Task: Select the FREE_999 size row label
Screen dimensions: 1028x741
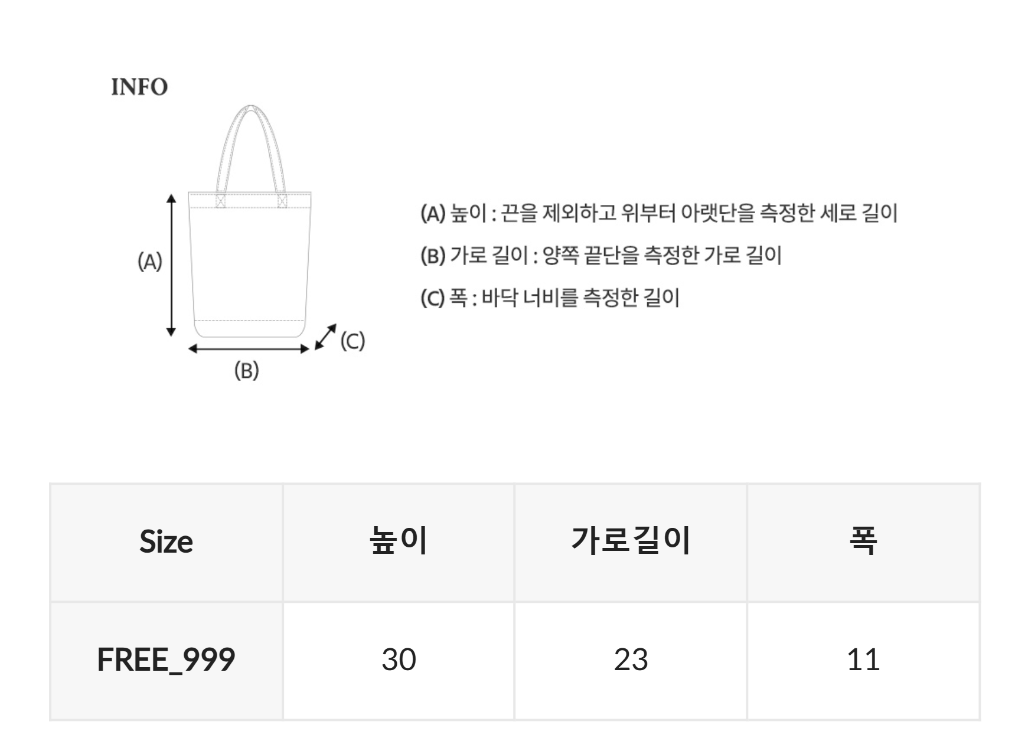Action: [x=166, y=660]
